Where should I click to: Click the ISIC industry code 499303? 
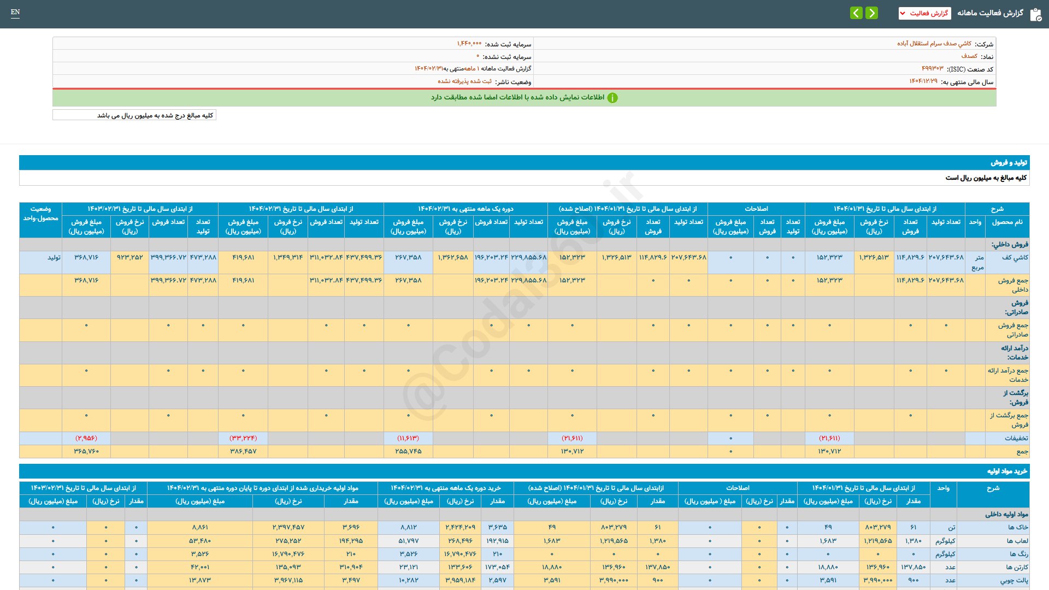[932, 69]
